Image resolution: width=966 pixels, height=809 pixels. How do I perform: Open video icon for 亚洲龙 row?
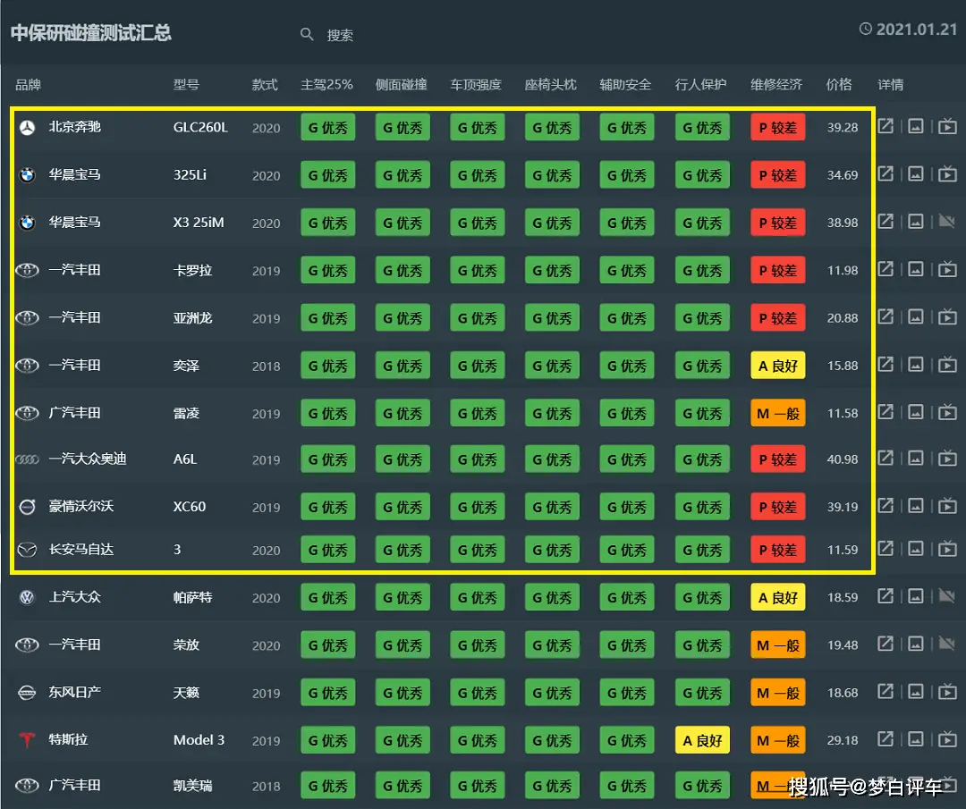pos(947,317)
